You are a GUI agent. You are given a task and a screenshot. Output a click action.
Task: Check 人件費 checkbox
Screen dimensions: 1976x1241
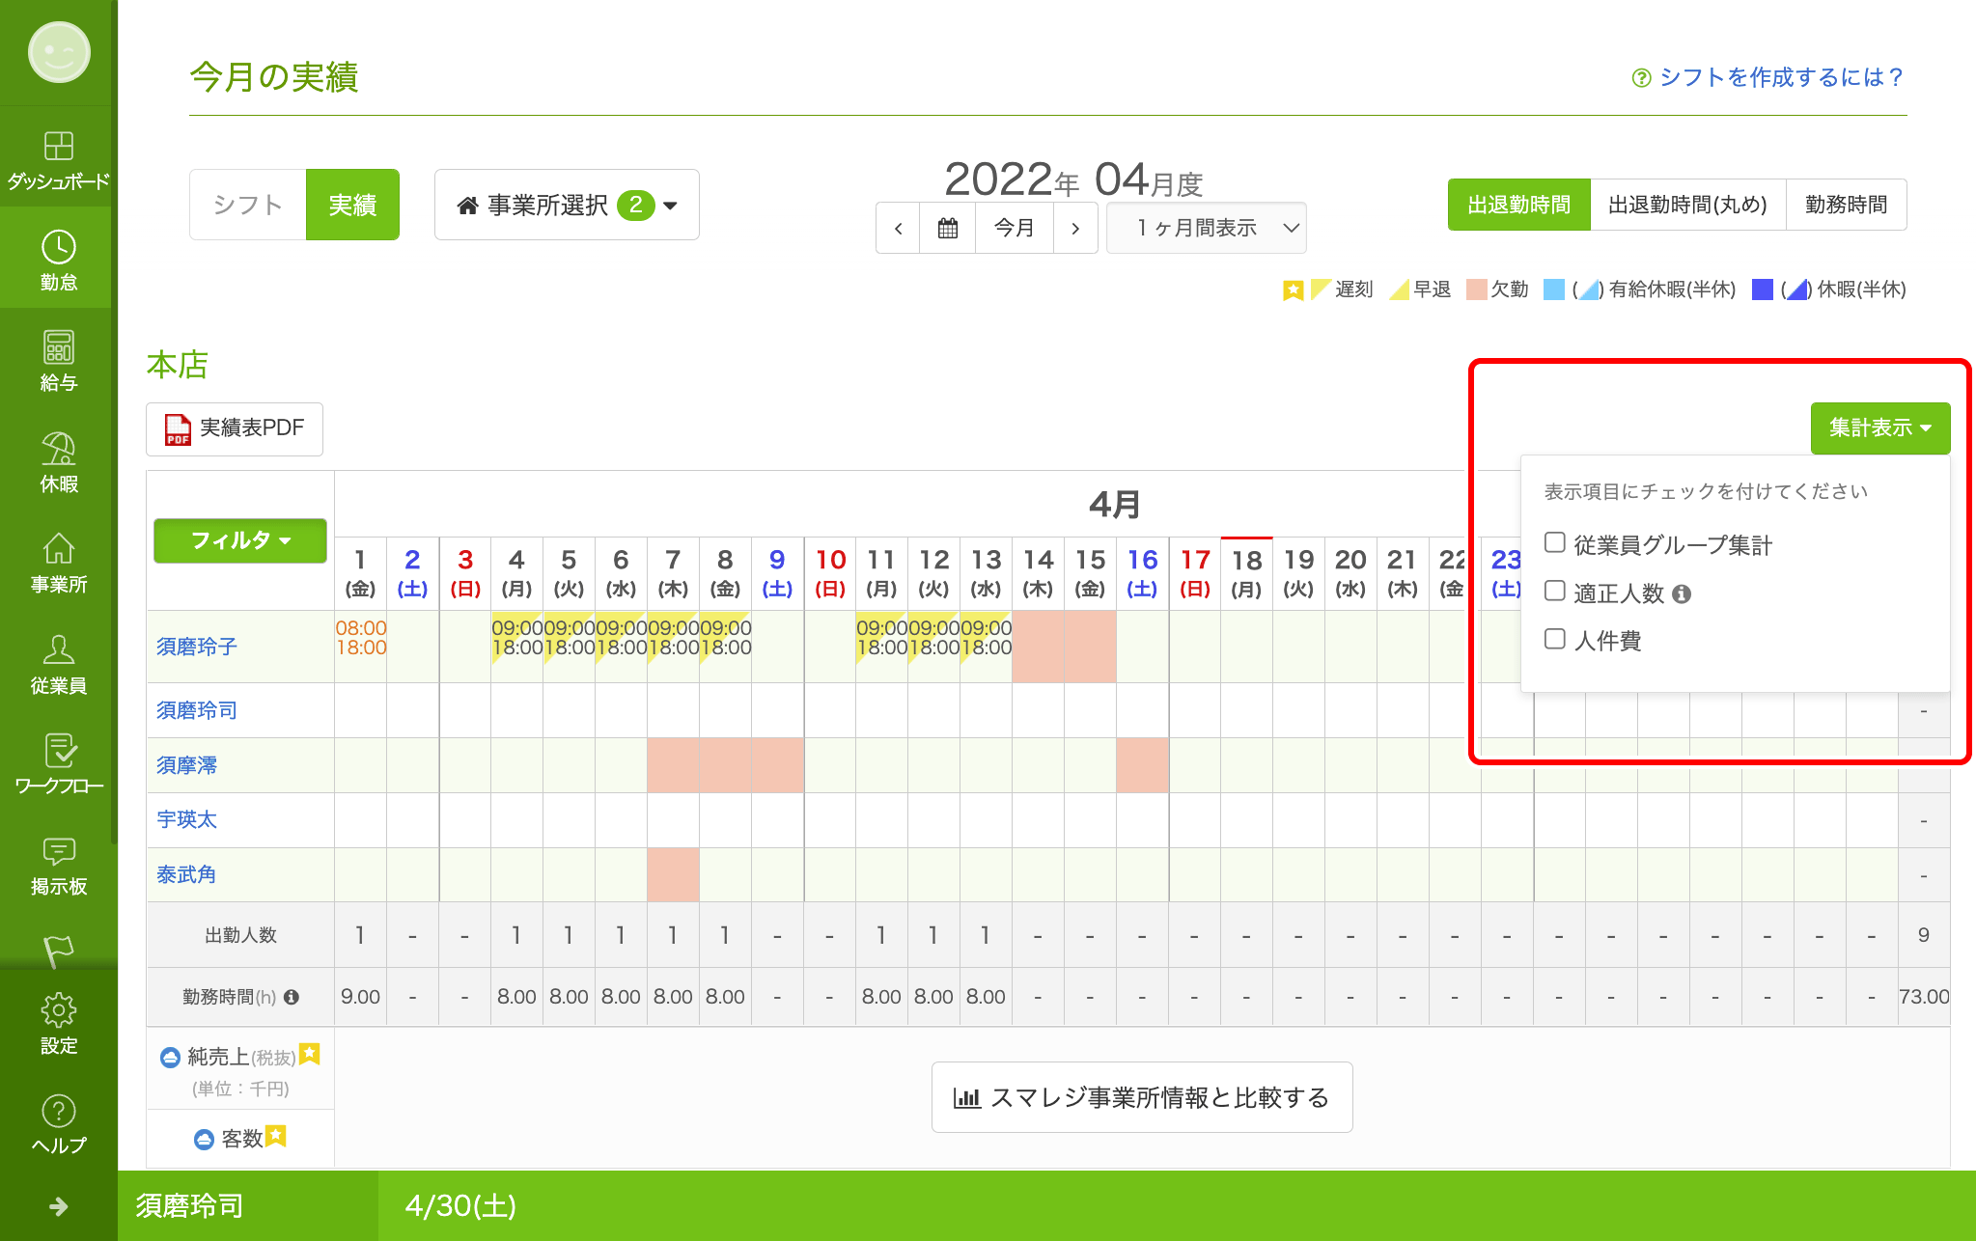1555,639
